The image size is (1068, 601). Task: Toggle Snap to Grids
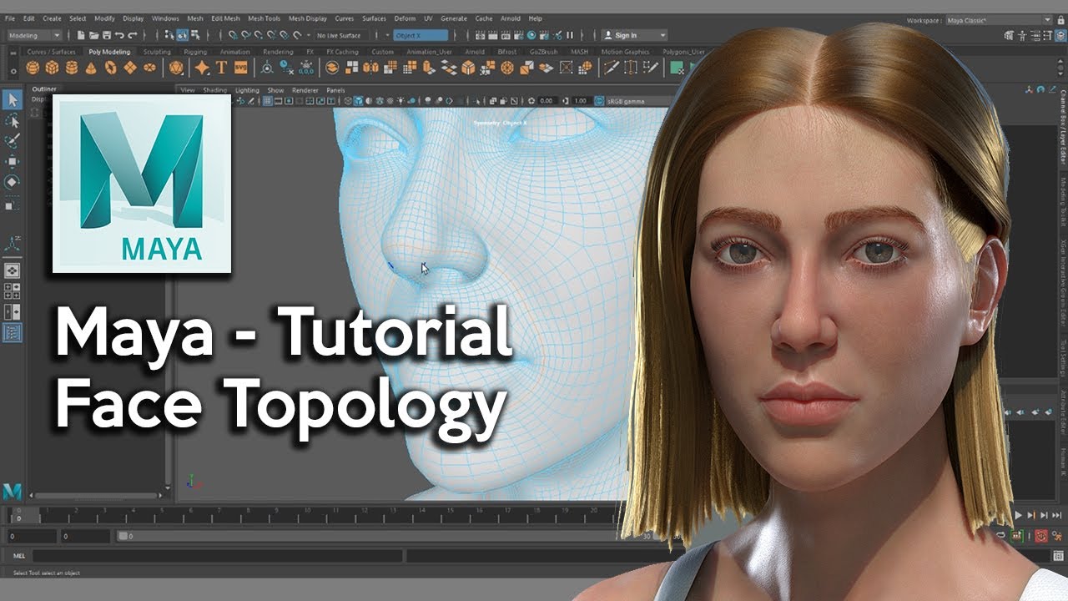tap(233, 35)
